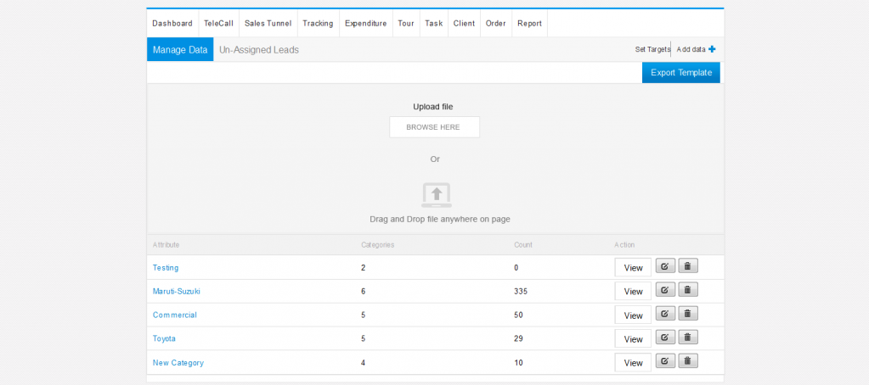Screen dimensions: 869x385
Task: Click the drag and drop upload icon
Action: click(x=436, y=195)
